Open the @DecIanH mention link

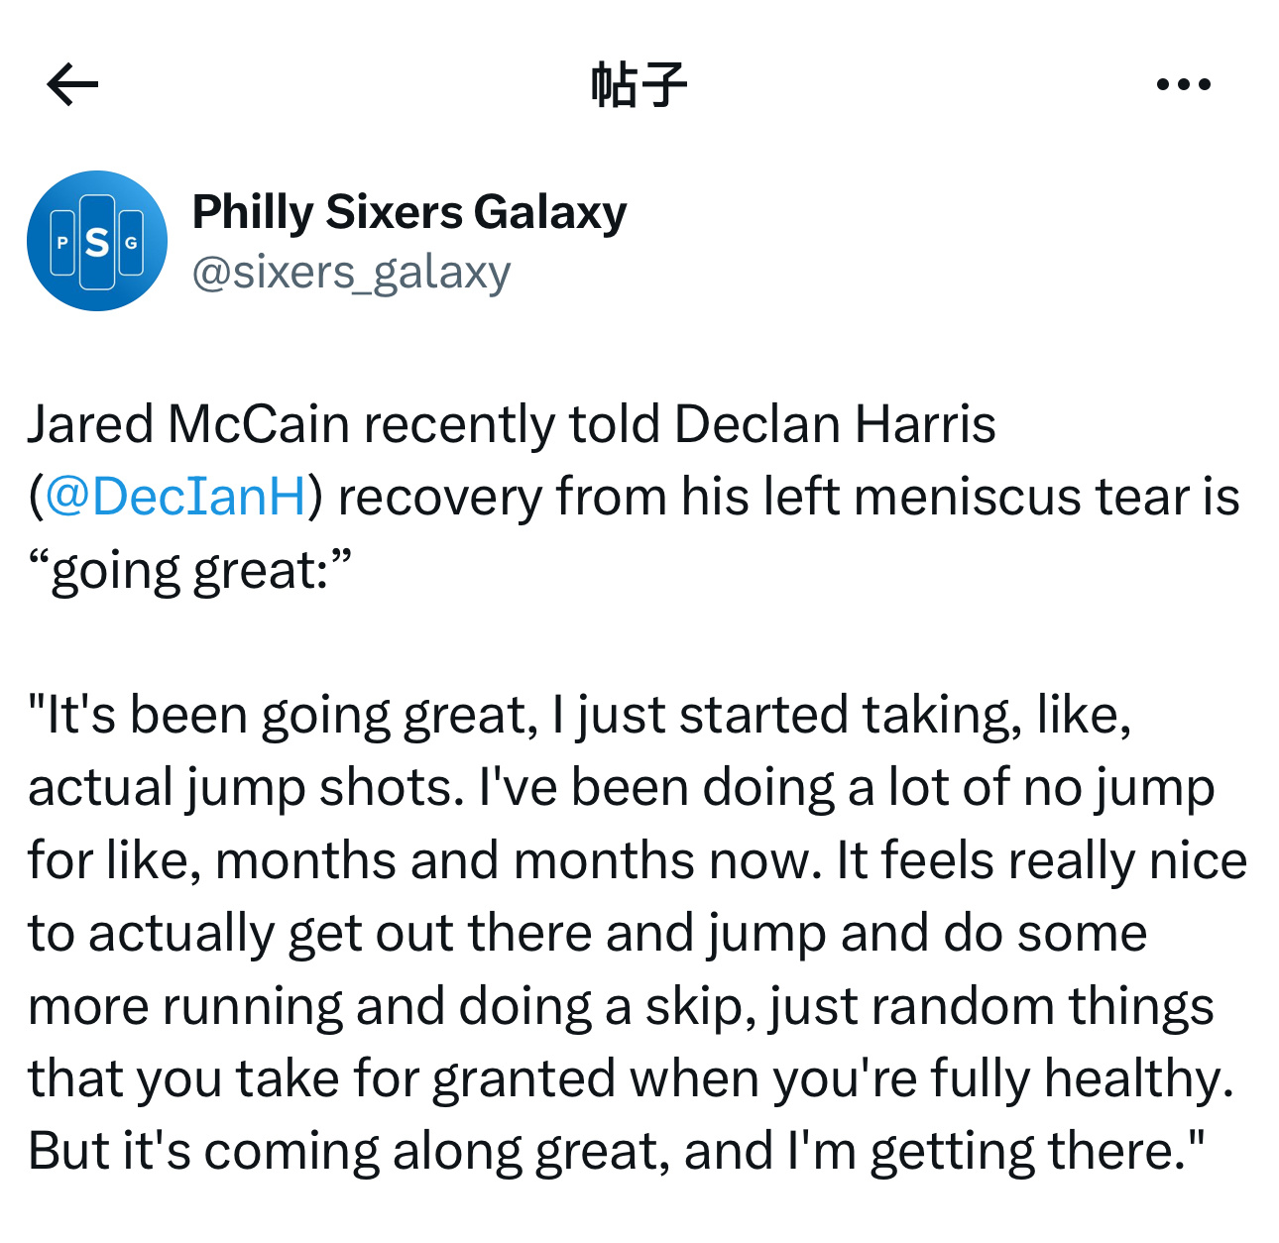click(x=175, y=496)
